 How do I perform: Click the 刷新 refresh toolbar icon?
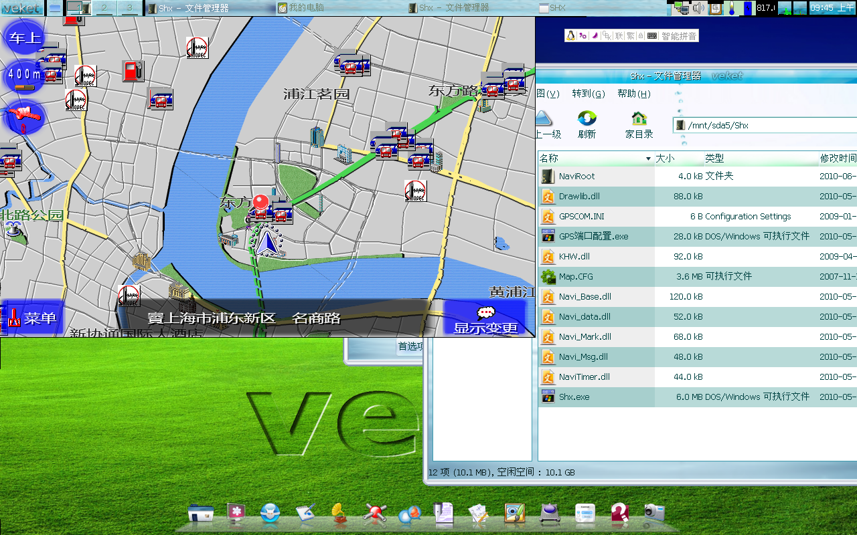[587, 125]
